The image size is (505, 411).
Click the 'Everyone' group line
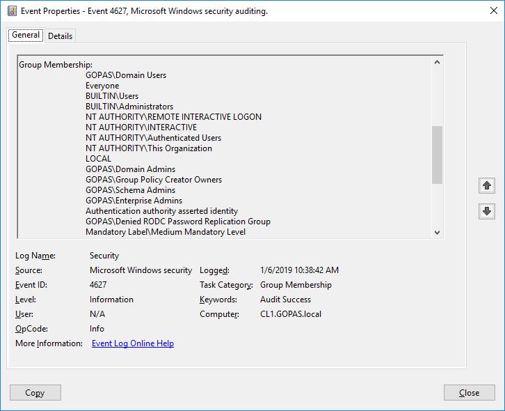(102, 86)
